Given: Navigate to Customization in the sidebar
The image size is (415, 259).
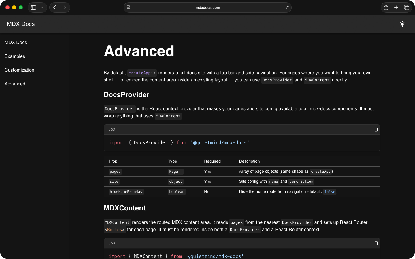Looking at the screenshot, I should coord(19,70).
